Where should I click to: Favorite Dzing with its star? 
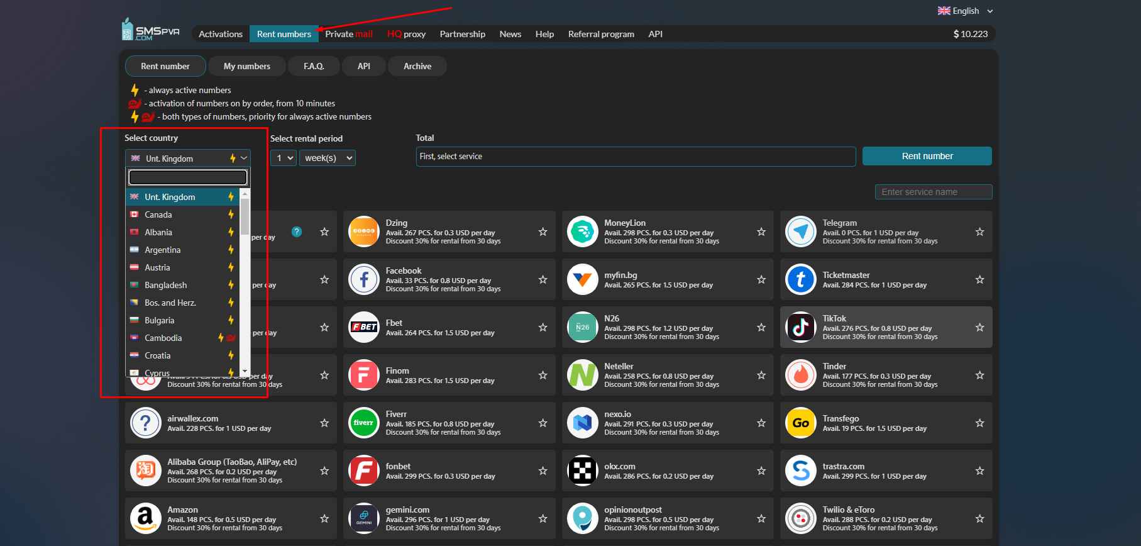pyautogui.click(x=543, y=231)
